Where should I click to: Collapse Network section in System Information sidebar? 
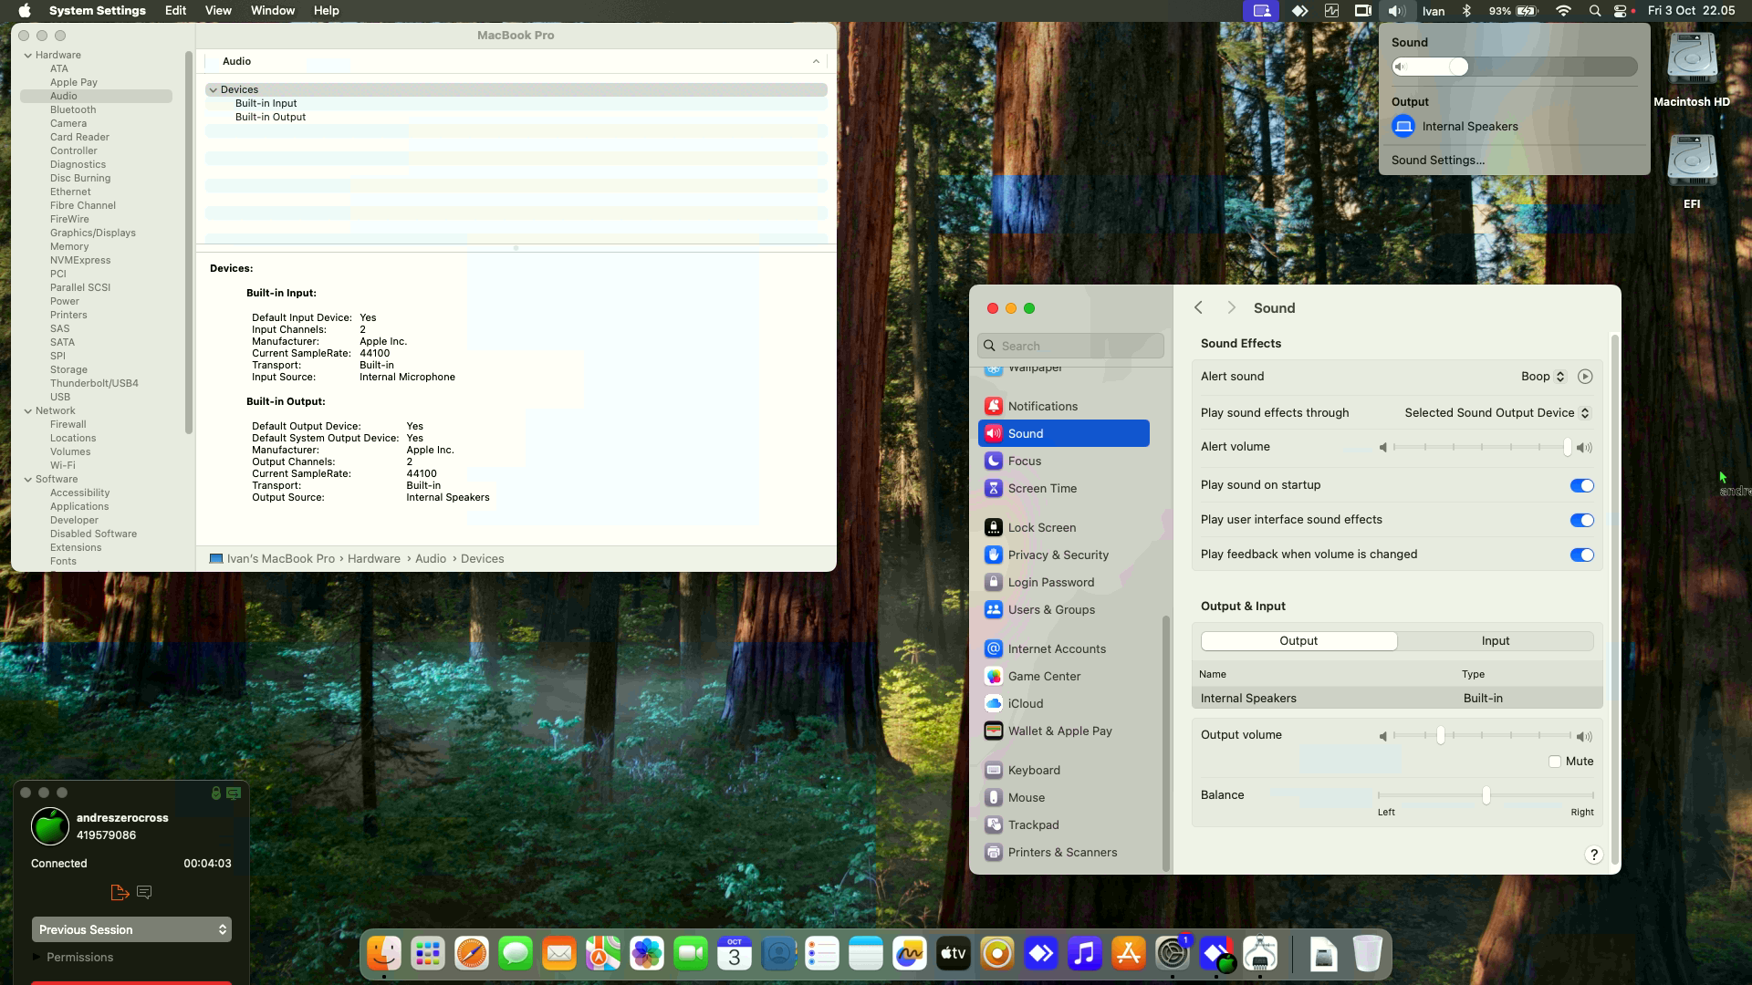(28, 410)
